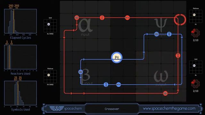
Task: Select the Pt atom in the reactor
Action: click(x=117, y=57)
